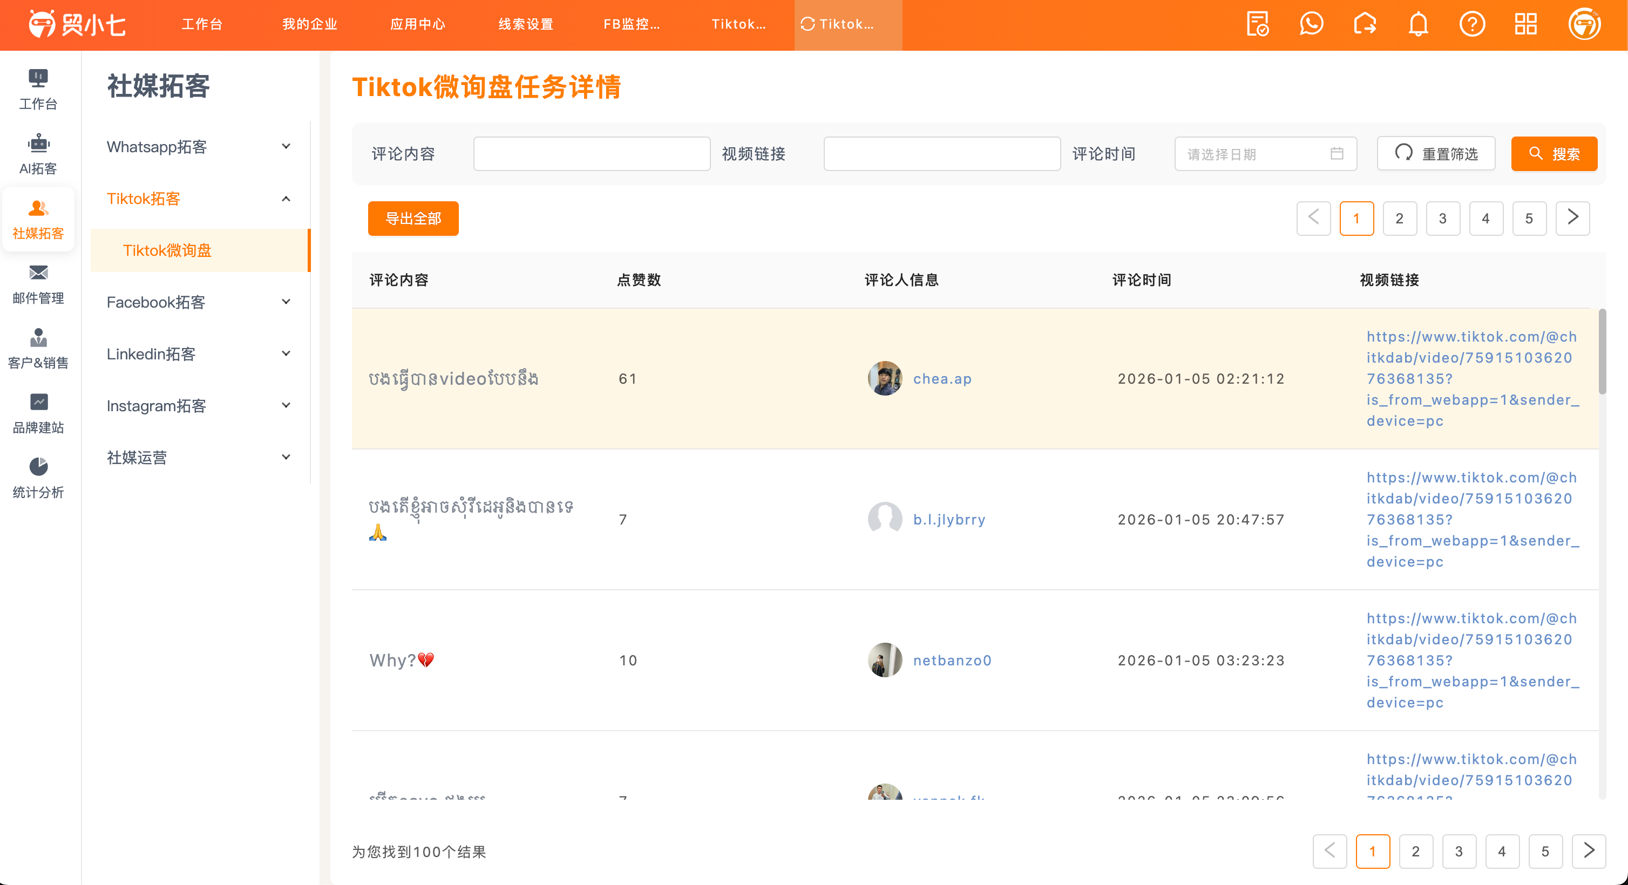Expand Facebook拓客 menu
1628x885 pixels.
(x=200, y=302)
